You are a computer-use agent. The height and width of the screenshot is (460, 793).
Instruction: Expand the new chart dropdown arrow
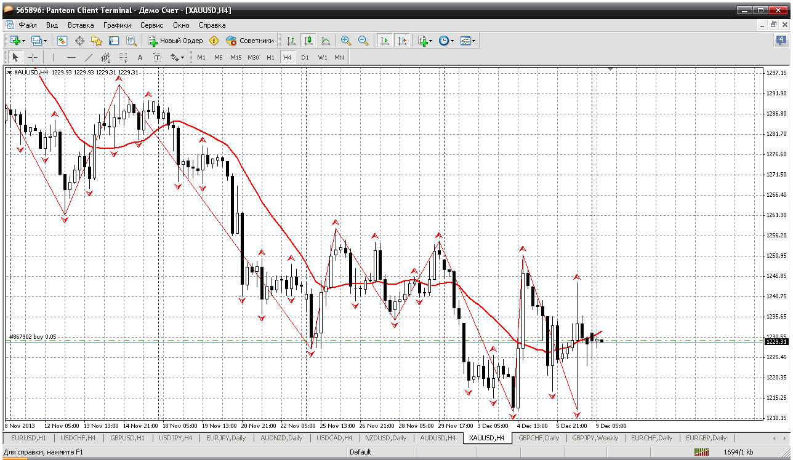[23, 41]
